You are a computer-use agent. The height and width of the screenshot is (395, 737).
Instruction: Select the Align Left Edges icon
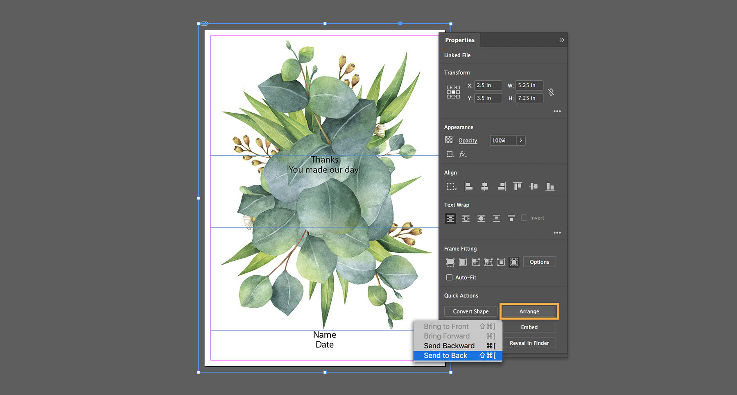[x=468, y=186]
